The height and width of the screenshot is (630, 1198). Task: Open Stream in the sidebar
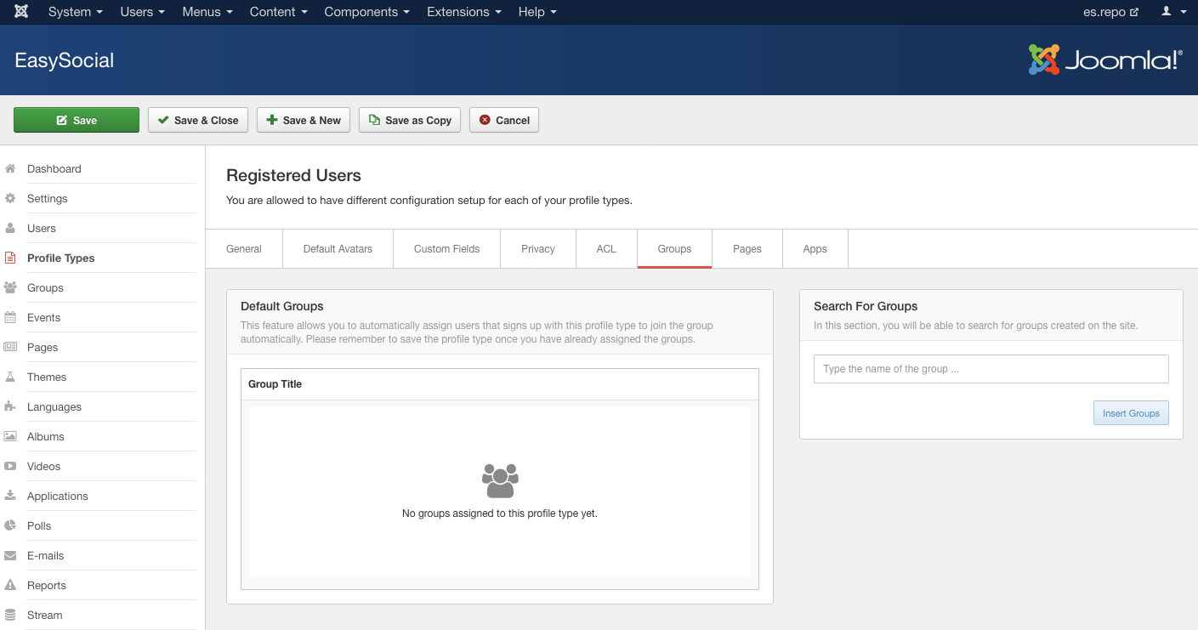click(45, 615)
